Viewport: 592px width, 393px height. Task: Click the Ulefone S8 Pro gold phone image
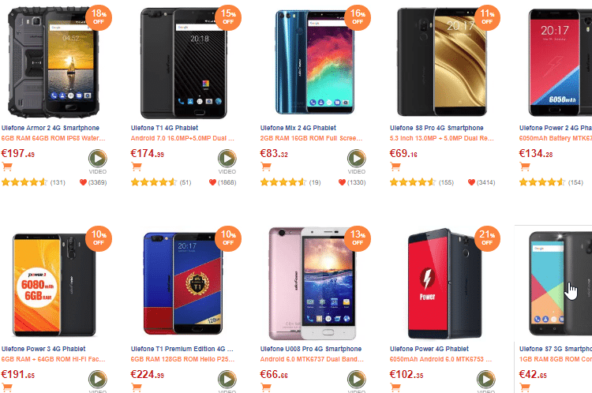(x=442, y=62)
